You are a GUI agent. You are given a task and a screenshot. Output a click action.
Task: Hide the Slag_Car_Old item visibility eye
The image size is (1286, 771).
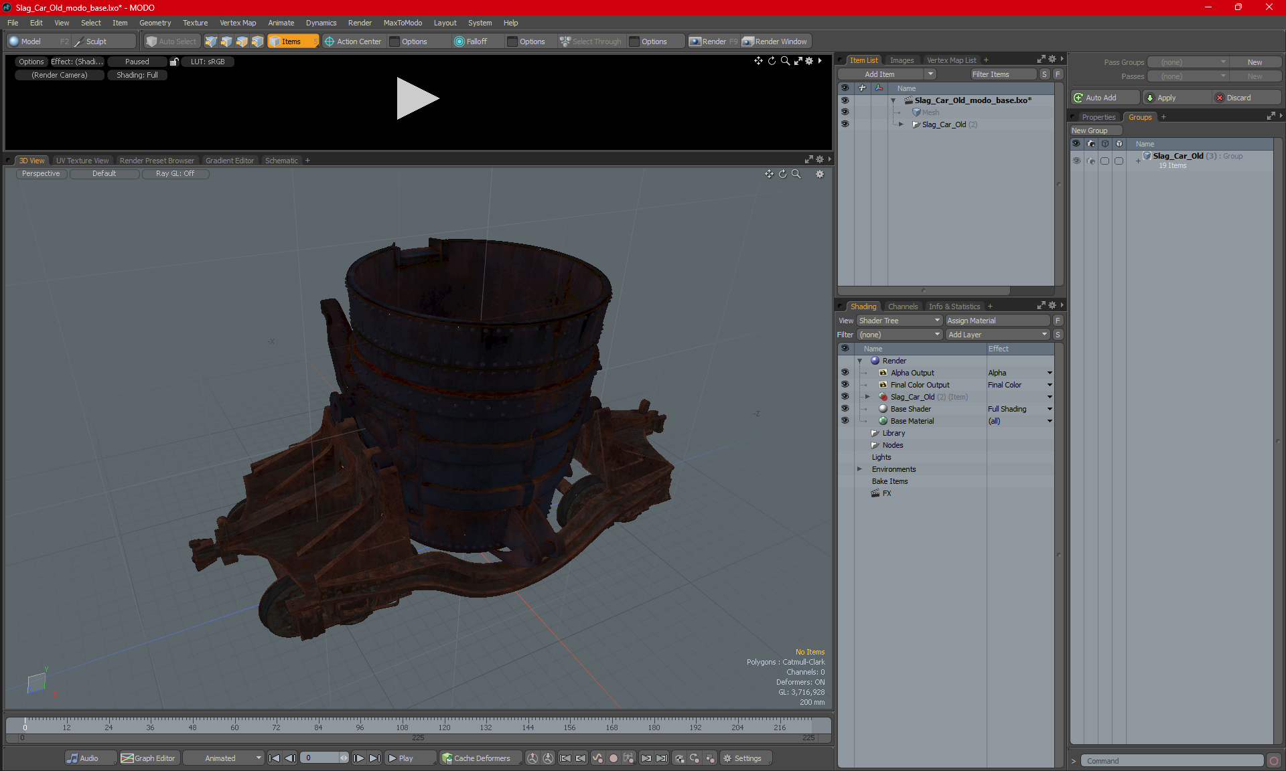pos(845,124)
